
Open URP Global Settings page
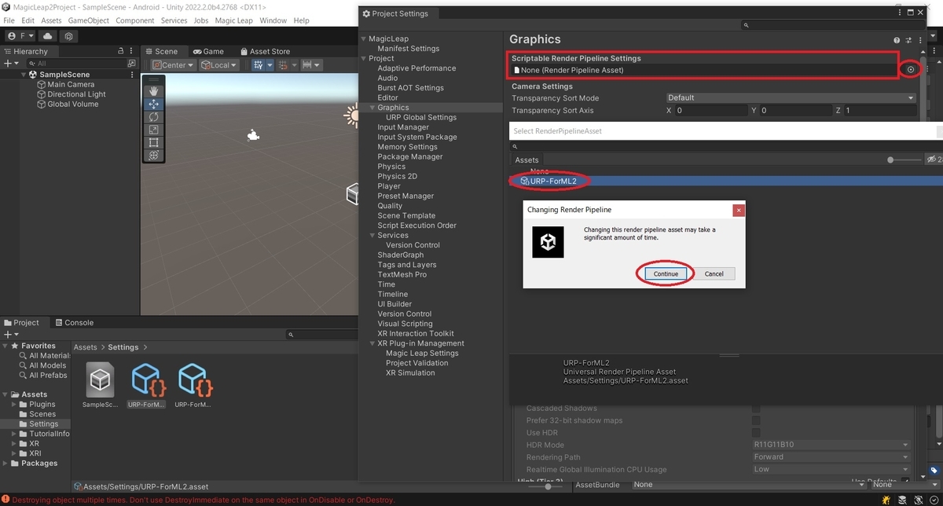click(421, 117)
